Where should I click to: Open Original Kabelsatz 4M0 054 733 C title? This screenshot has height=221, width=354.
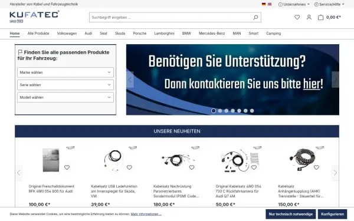coord(238,191)
